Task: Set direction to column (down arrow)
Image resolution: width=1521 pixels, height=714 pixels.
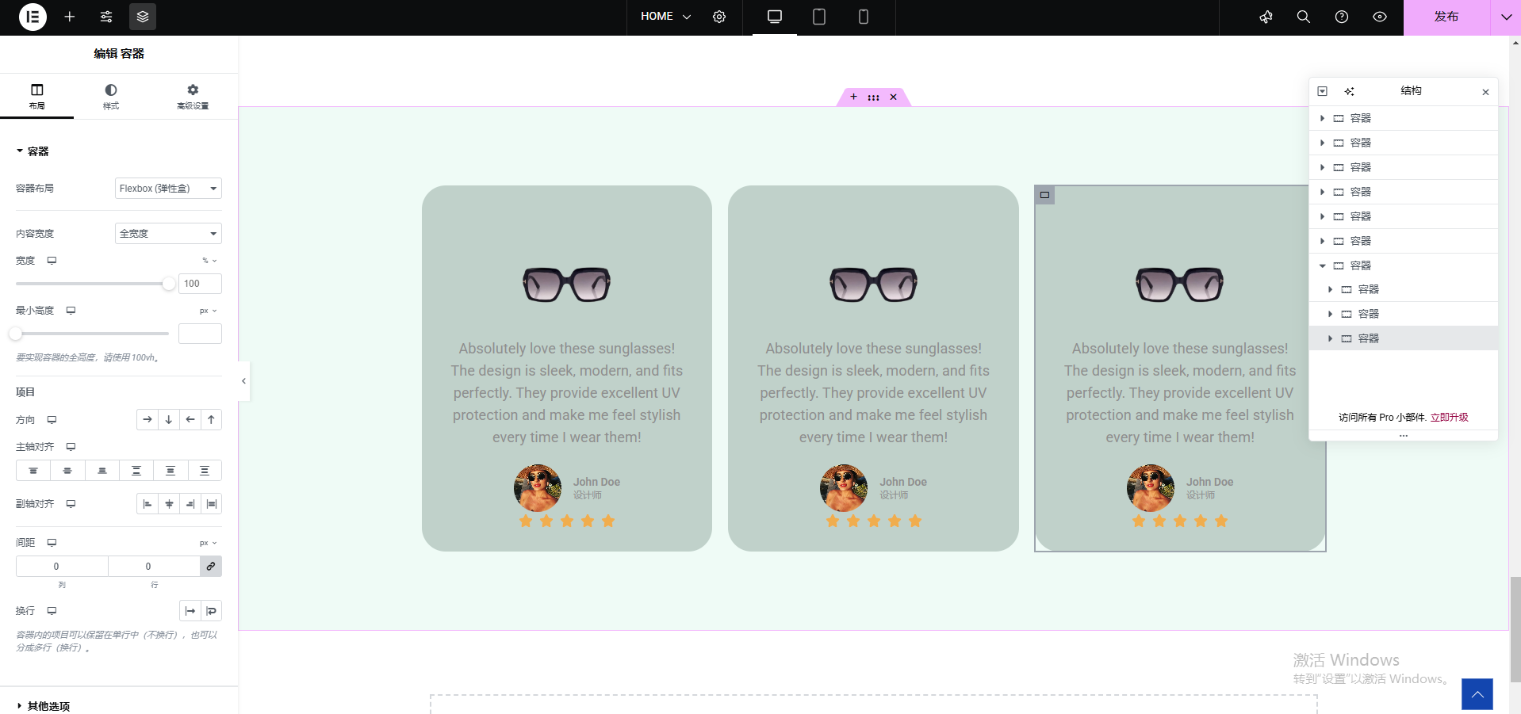Action: (169, 420)
